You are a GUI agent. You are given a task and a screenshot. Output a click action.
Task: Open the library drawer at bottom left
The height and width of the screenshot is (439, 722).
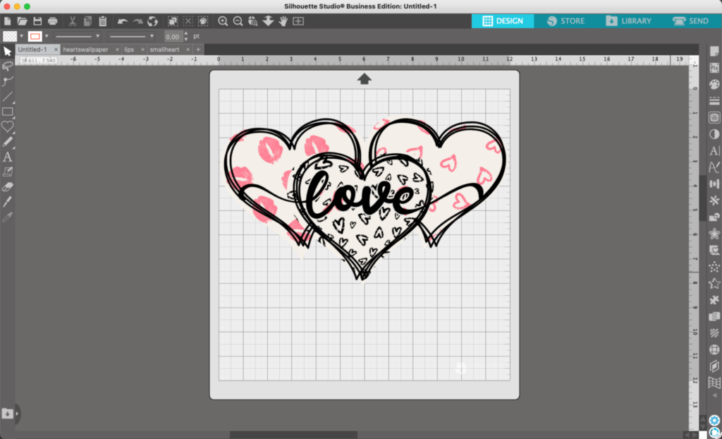(7, 414)
